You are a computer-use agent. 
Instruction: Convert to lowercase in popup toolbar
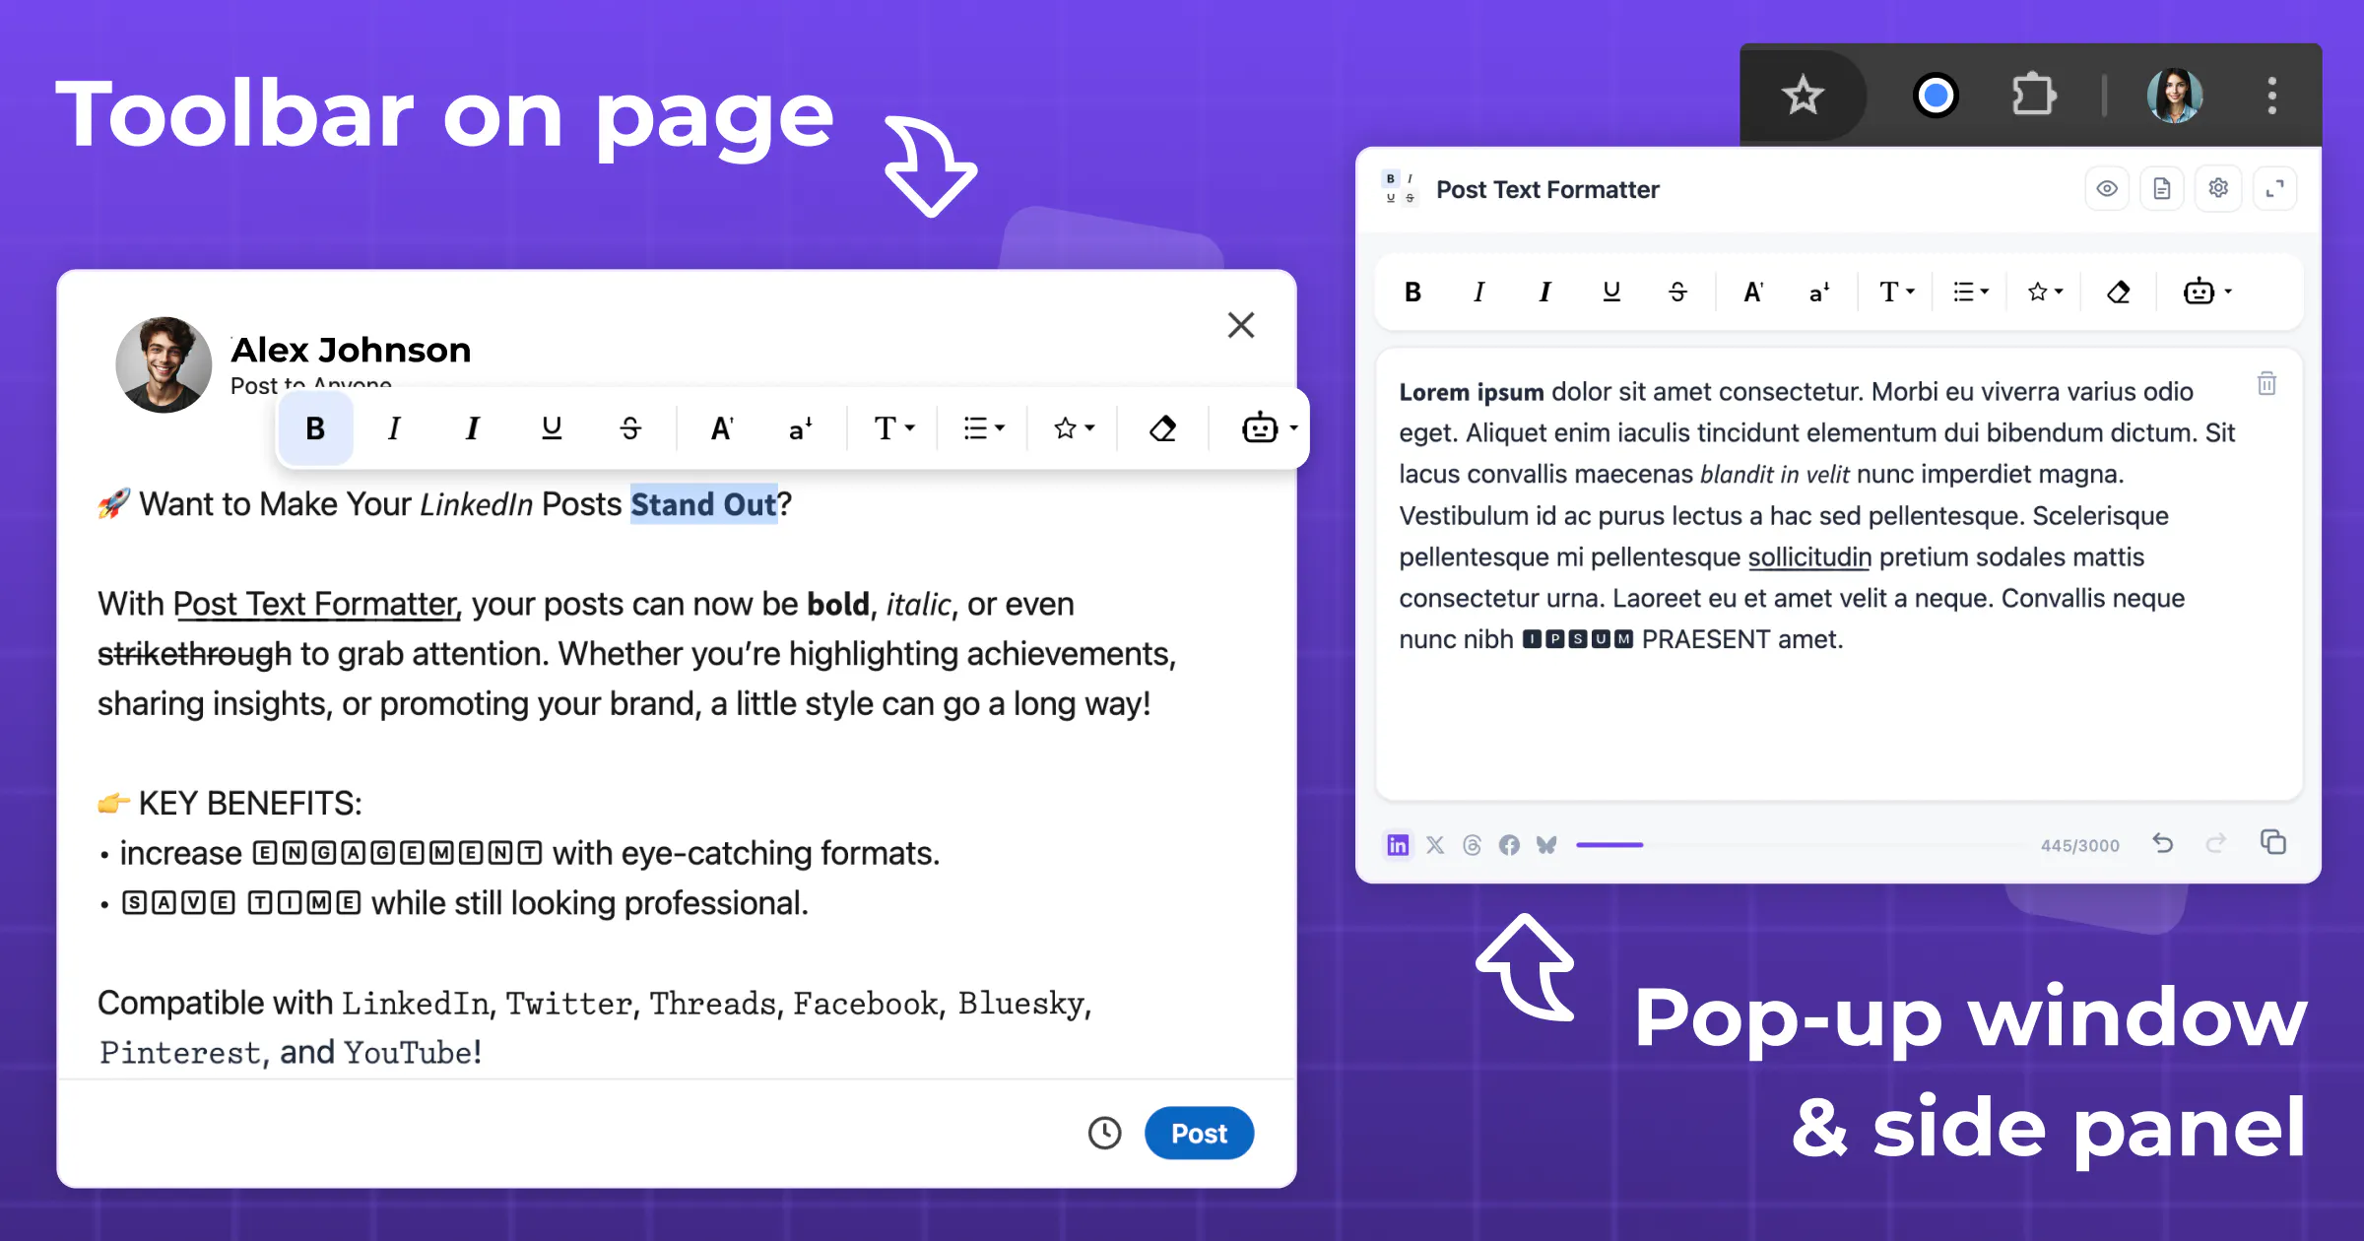tap(1819, 292)
